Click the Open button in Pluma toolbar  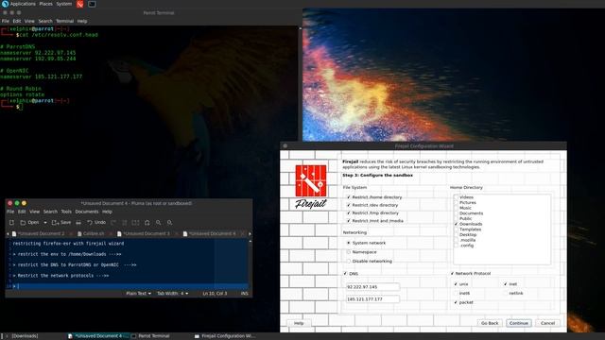pos(29,223)
